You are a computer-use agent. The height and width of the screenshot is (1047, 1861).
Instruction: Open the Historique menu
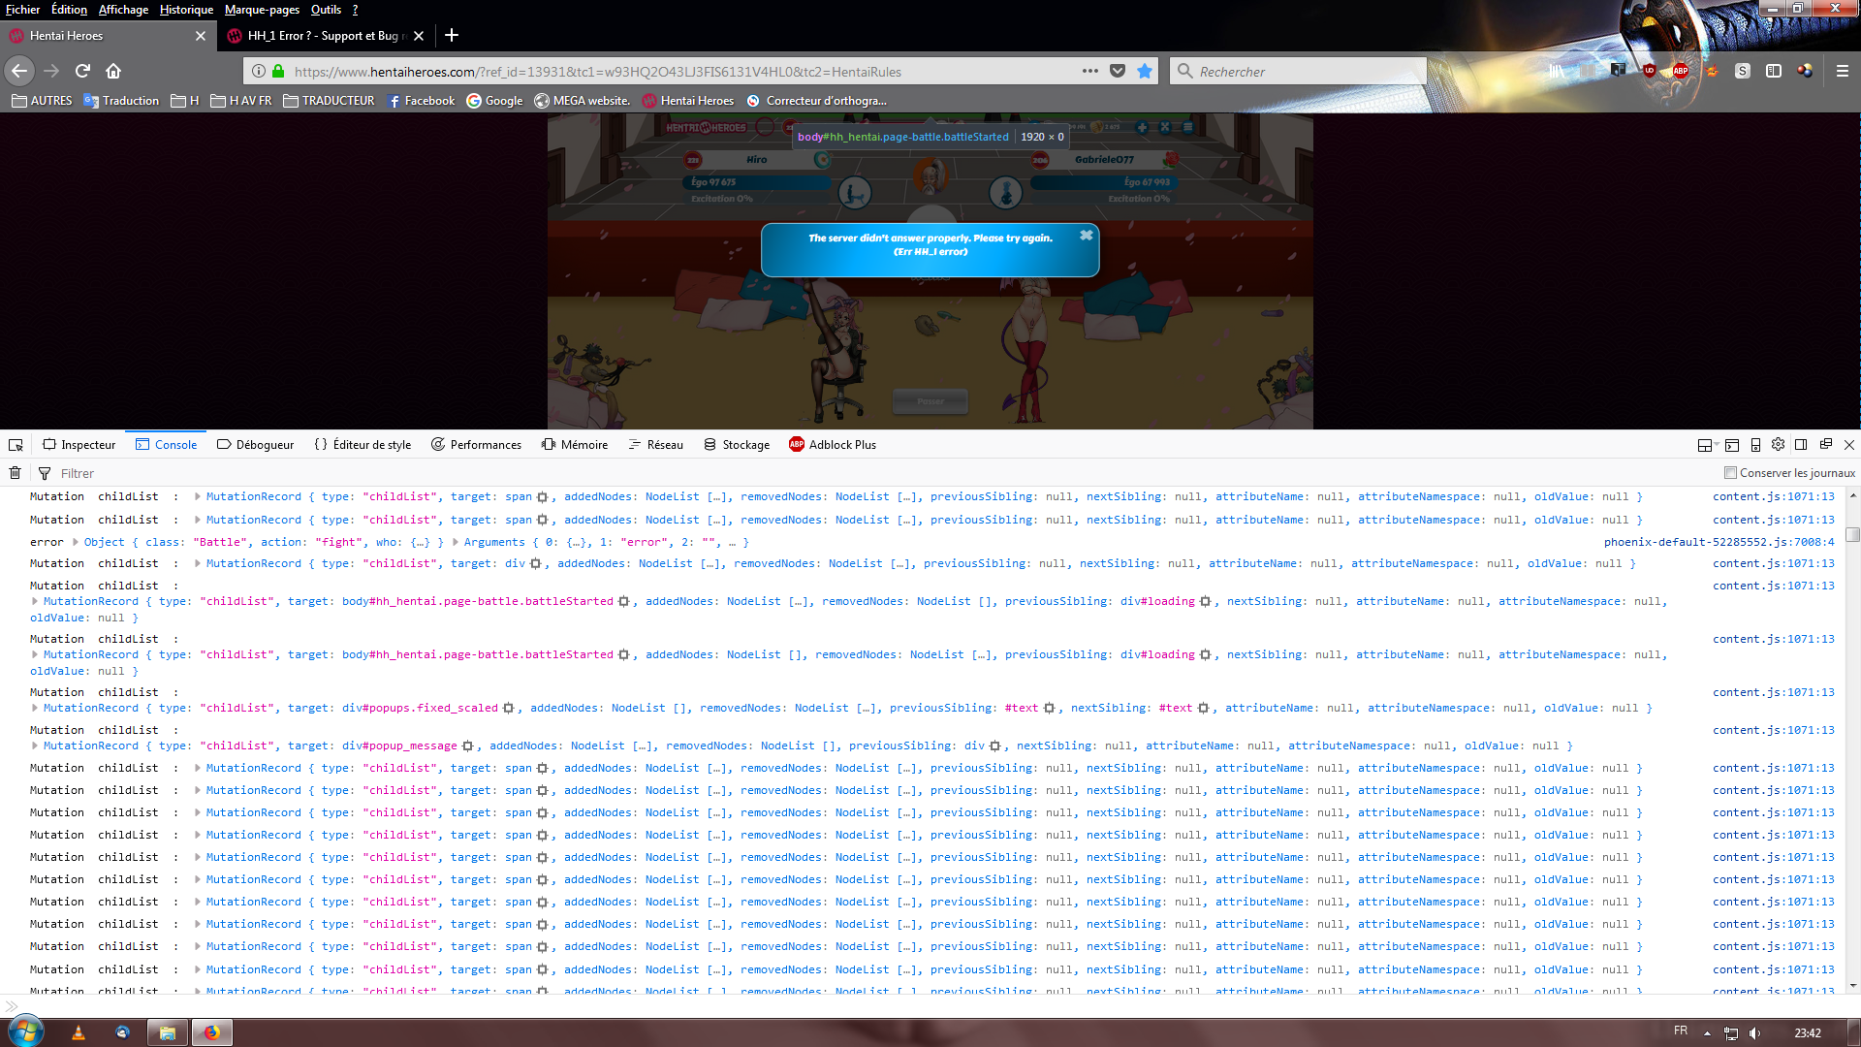click(186, 10)
